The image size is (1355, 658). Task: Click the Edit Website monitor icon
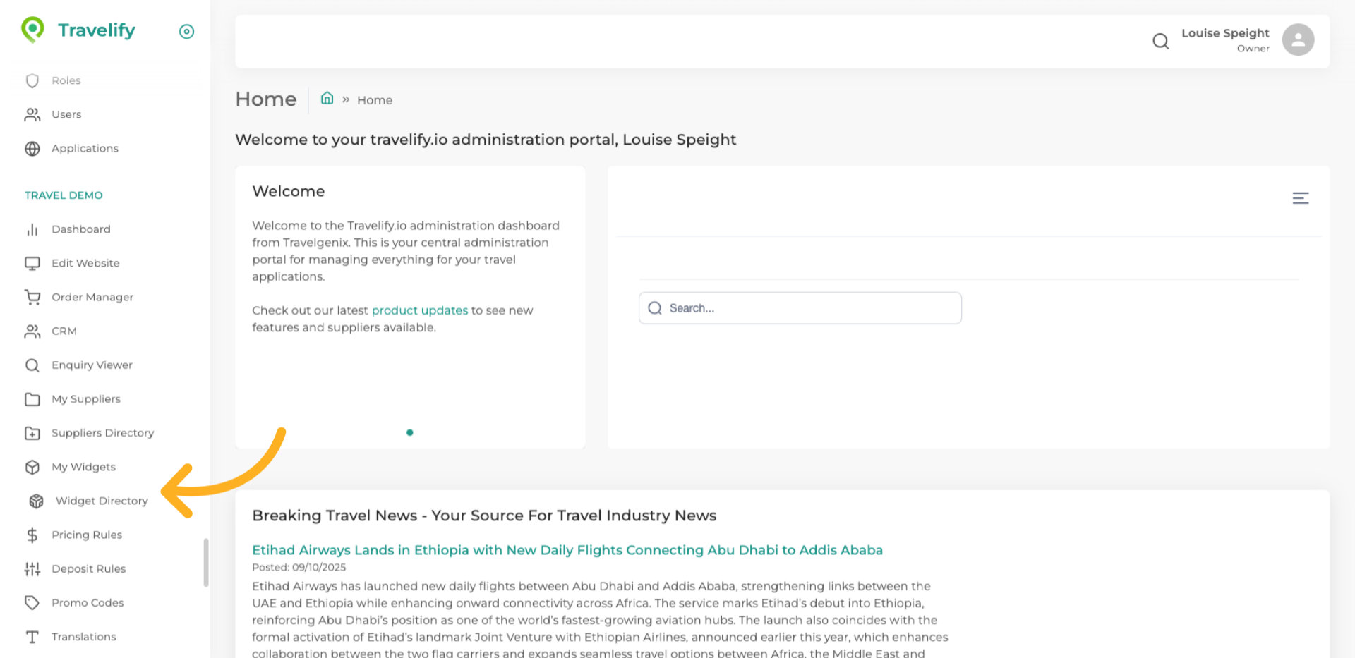point(32,264)
